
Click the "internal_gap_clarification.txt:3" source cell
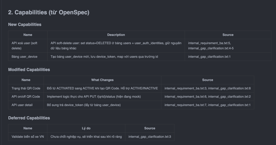click(150, 137)
